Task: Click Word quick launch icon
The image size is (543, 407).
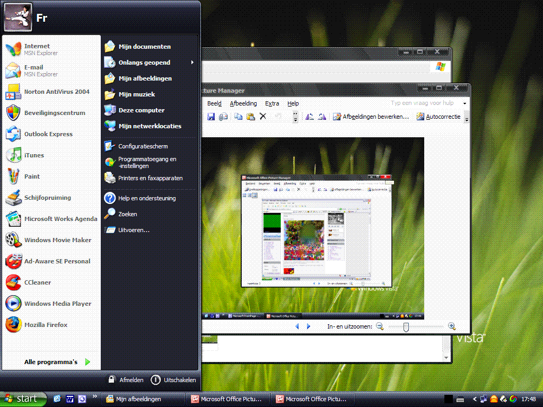Action: pyautogui.click(x=69, y=399)
